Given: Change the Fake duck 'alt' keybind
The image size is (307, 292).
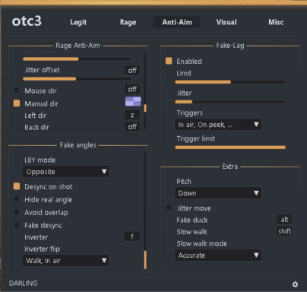Looking at the screenshot, I should pyautogui.click(x=284, y=220).
